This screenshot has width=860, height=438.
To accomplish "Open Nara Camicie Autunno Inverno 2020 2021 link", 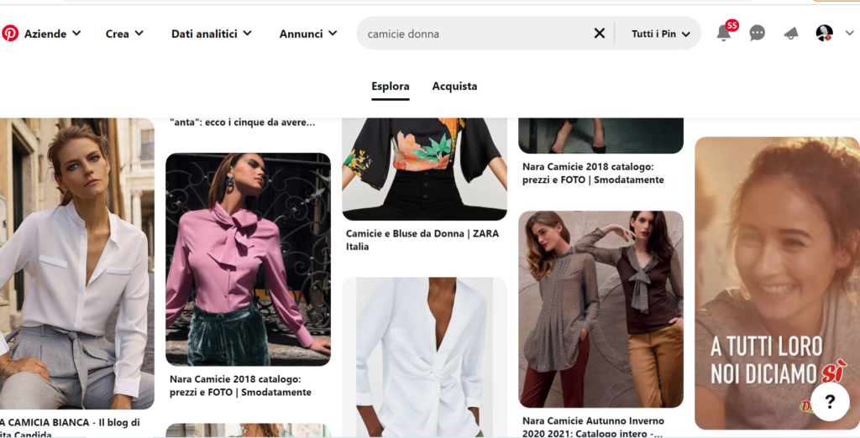I will coord(593,426).
